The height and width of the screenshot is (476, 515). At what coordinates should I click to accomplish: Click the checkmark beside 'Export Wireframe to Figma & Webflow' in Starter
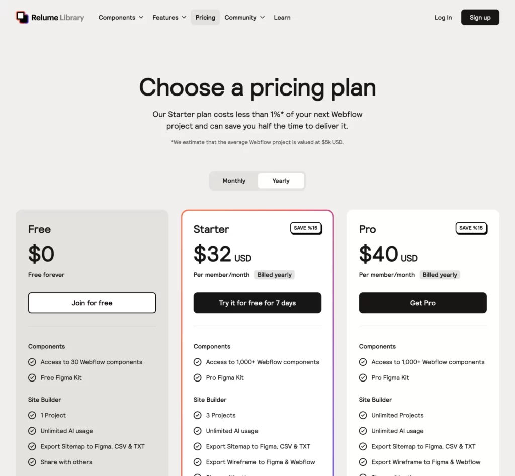(197, 462)
